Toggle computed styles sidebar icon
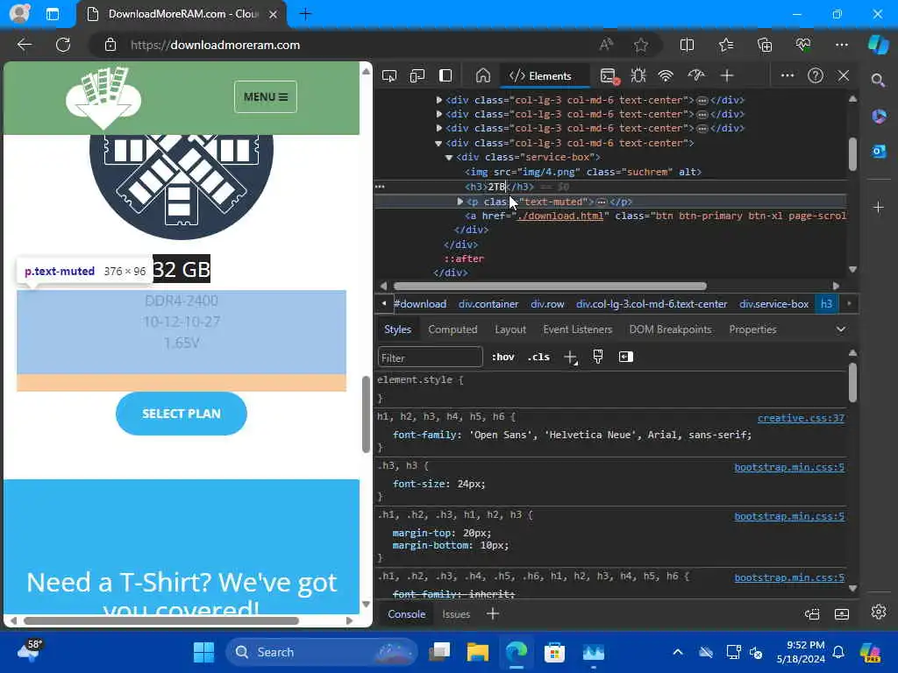898x673 pixels. (x=625, y=358)
